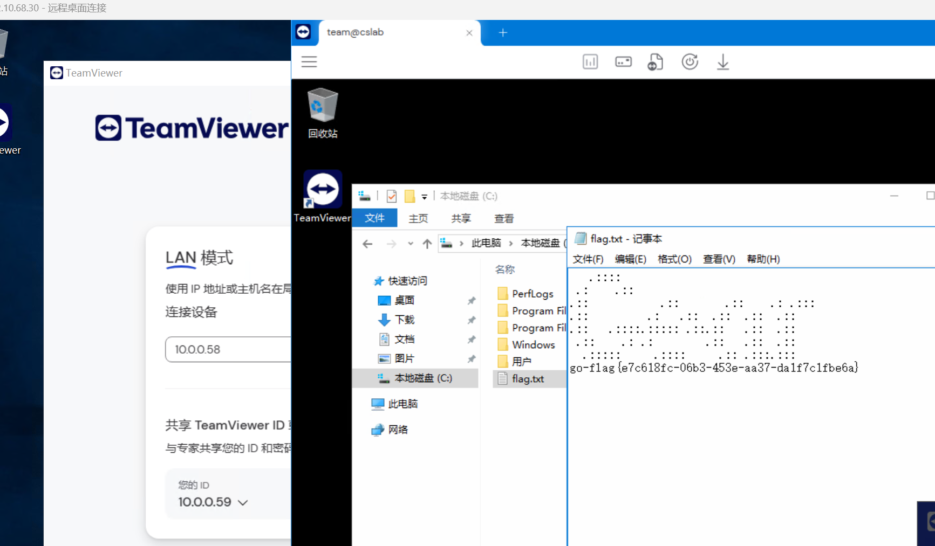Open the file transfer toolbar icon
Screen dimensions: 935x546
pos(656,62)
